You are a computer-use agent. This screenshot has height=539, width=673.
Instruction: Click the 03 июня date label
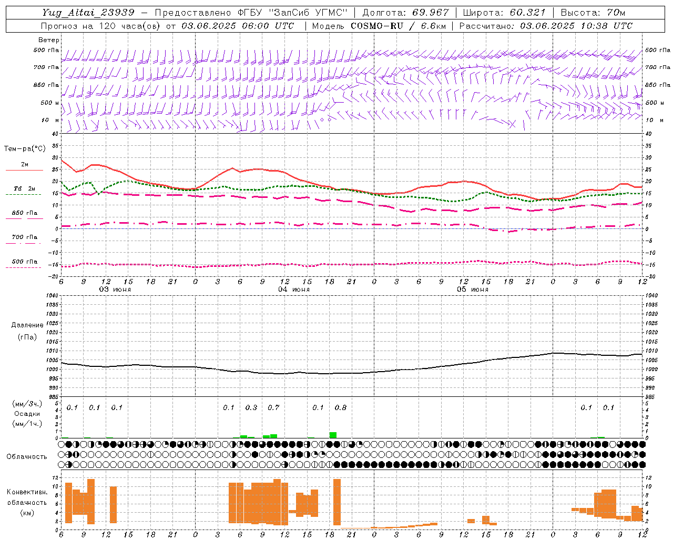(115, 290)
